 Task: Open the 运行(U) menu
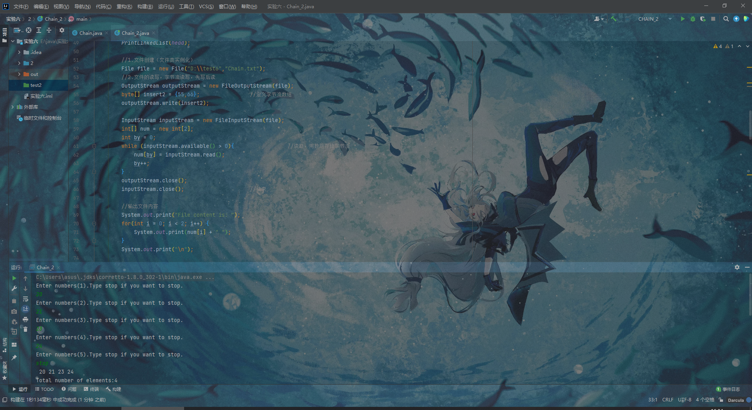(166, 6)
